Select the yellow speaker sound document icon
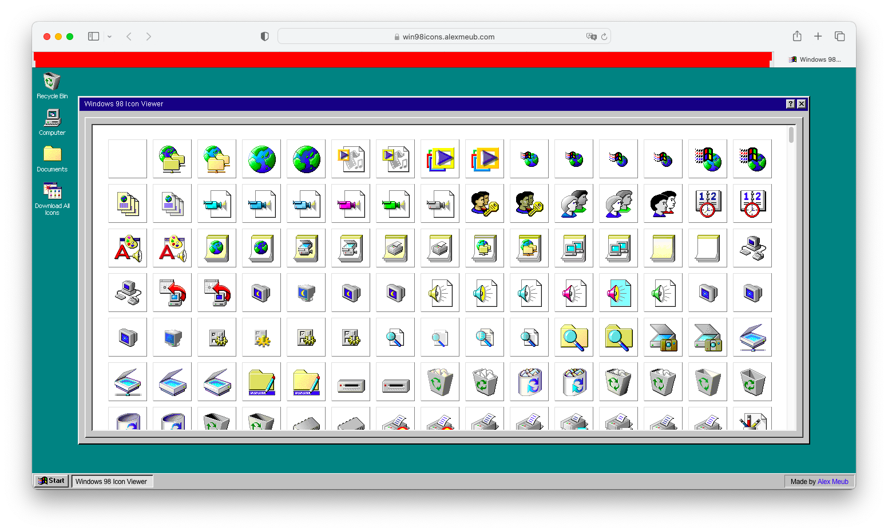 coord(440,293)
